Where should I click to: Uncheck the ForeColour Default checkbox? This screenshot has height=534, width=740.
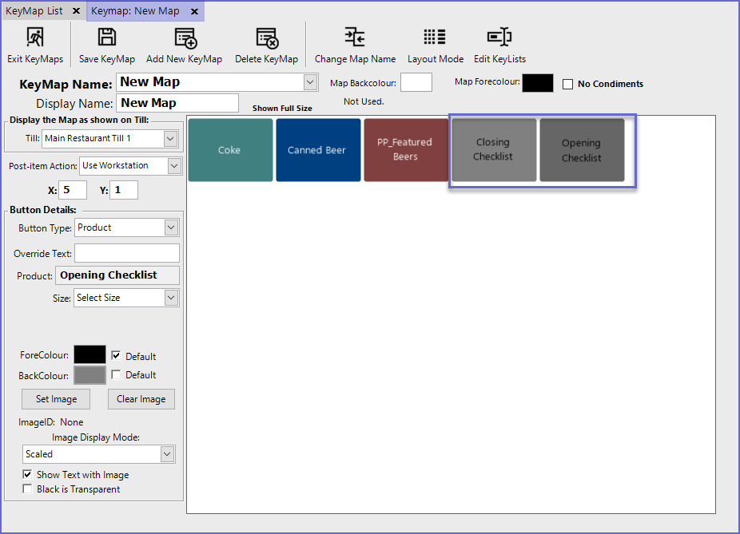[117, 356]
